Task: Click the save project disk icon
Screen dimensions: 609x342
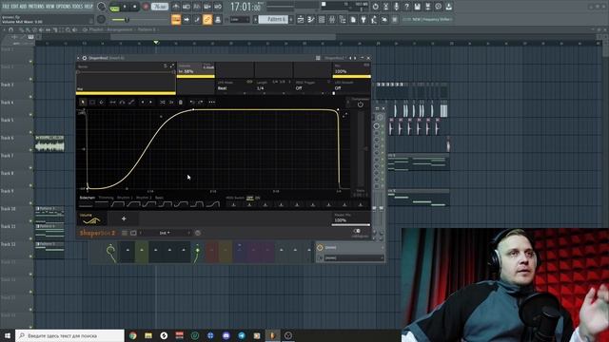Action: [x=417, y=7]
